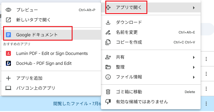Open three-dot menu on highlighted blue row
Image resolution: width=214 pixels, height=112 pixels.
[206, 104]
